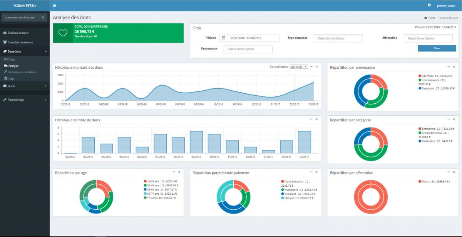Toggle Facebook legend entry
Image resolution: width=462 pixels, height=237 pixels.
[437, 88]
